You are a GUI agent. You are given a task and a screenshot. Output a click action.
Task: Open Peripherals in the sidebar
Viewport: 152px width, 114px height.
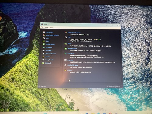(49, 60)
